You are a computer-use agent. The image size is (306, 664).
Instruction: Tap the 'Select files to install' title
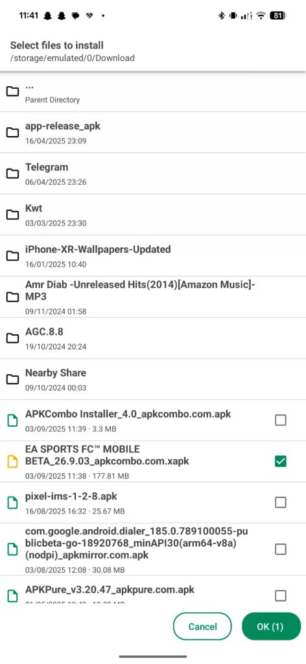coord(56,45)
